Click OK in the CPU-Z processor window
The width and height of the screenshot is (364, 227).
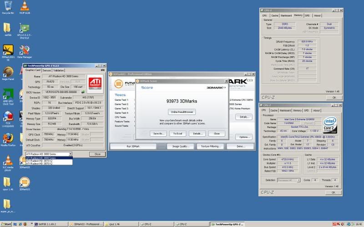point(334,192)
